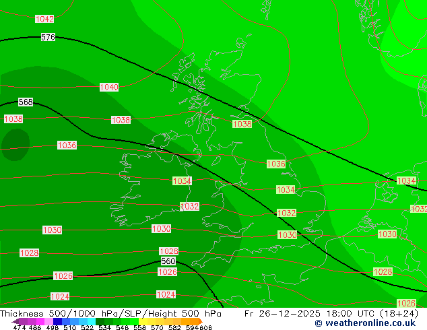Click the 558 legend value
427x330 pixels.
pyautogui.click(x=139, y=327)
